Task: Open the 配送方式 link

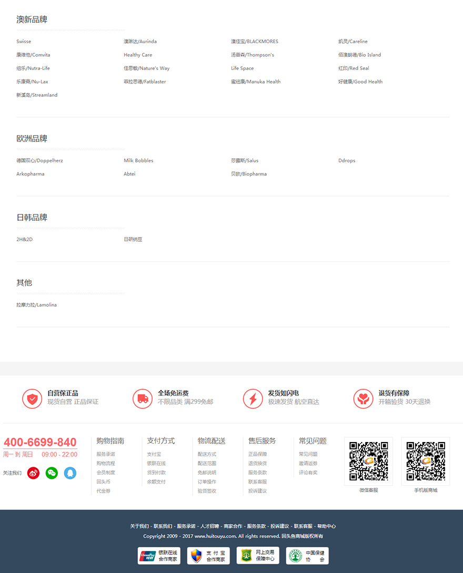Action: (207, 454)
